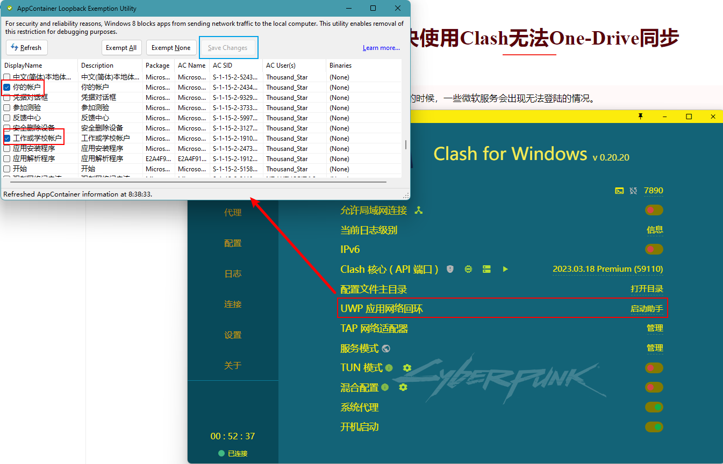Click the network icon beside 允许局域网连接

click(x=419, y=211)
